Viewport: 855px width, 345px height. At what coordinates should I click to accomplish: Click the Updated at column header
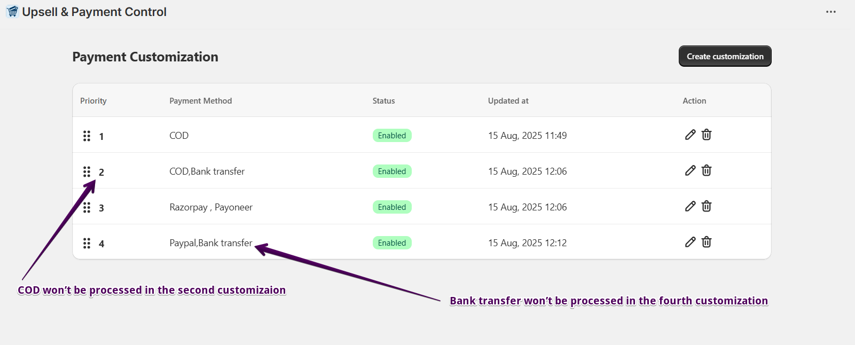coord(508,101)
